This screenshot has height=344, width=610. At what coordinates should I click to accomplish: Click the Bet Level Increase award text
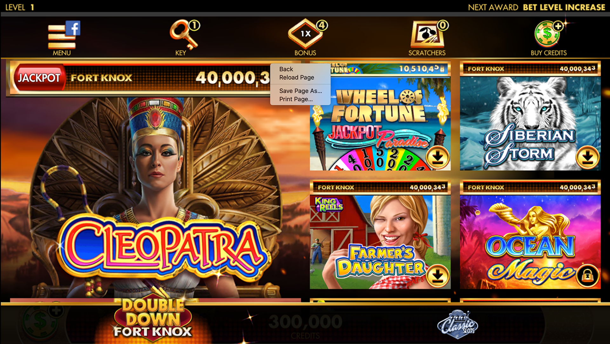point(564,7)
